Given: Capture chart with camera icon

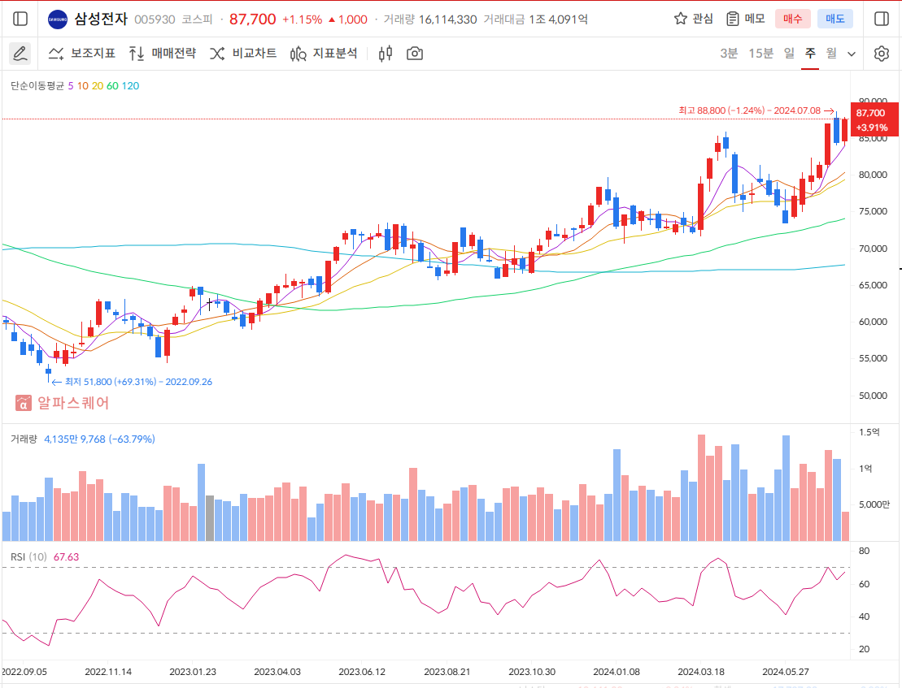Looking at the screenshot, I should tap(415, 54).
